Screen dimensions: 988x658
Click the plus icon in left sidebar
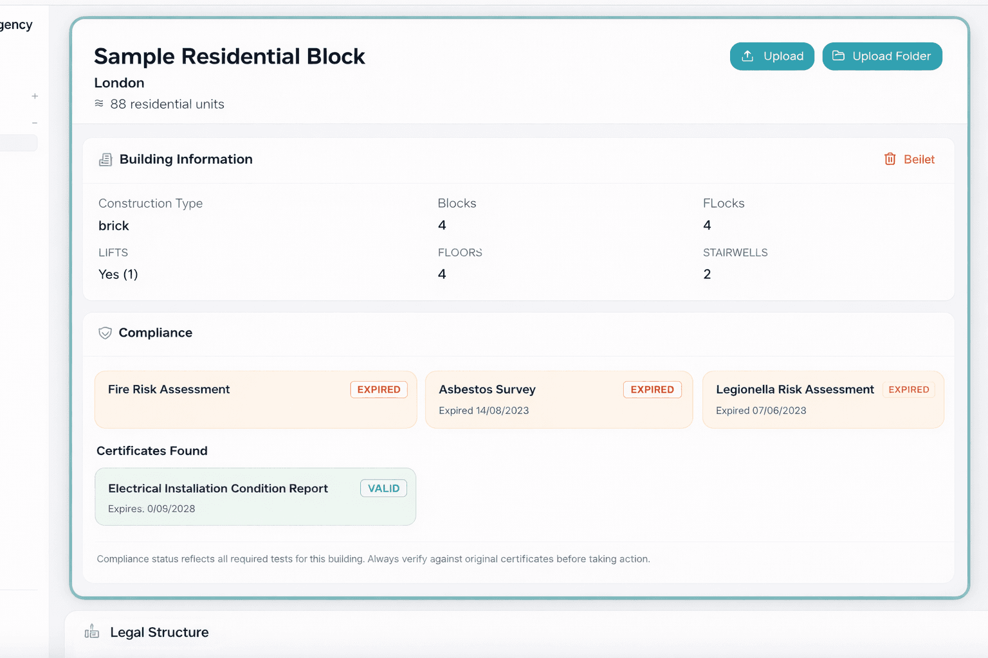coord(35,96)
